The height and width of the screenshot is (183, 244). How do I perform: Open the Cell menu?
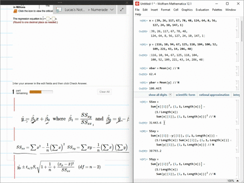(x=176, y=10)
